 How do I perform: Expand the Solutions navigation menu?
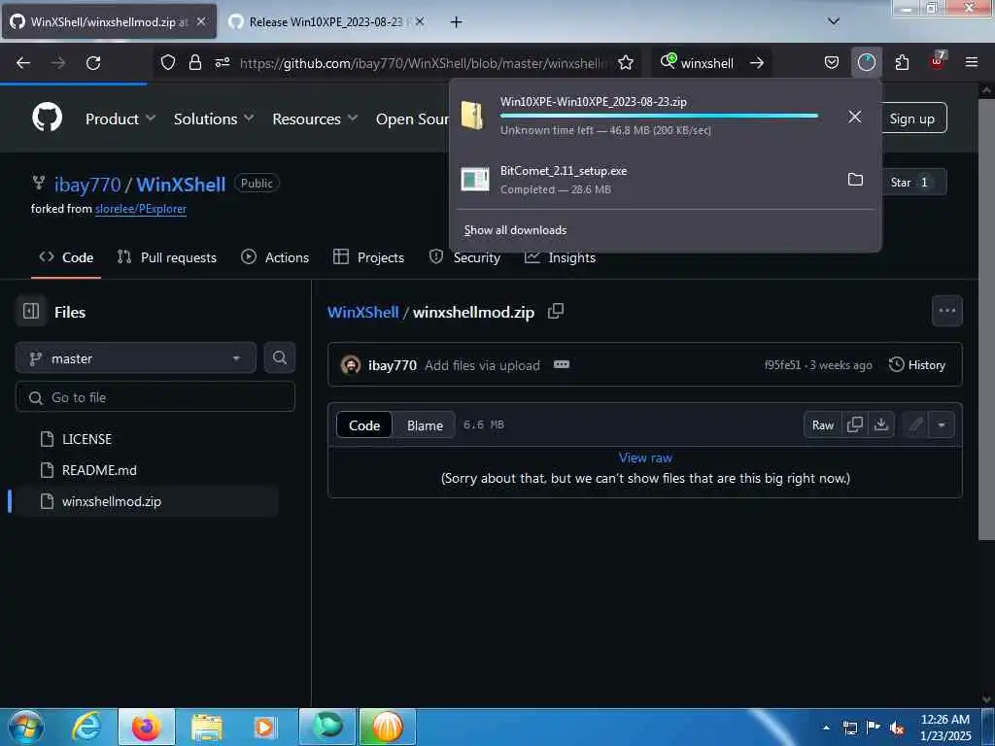pos(213,119)
